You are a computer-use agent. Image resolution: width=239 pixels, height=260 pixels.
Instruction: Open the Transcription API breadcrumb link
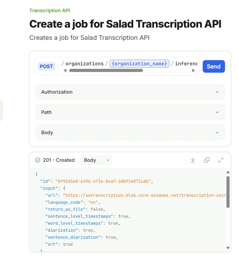coord(50,10)
